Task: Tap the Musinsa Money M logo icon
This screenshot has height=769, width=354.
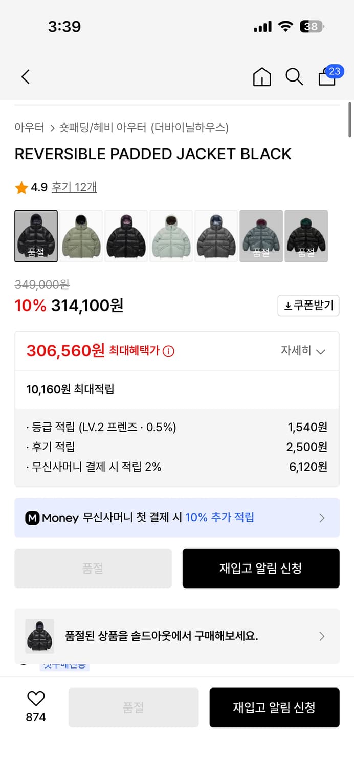Action: (35, 518)
